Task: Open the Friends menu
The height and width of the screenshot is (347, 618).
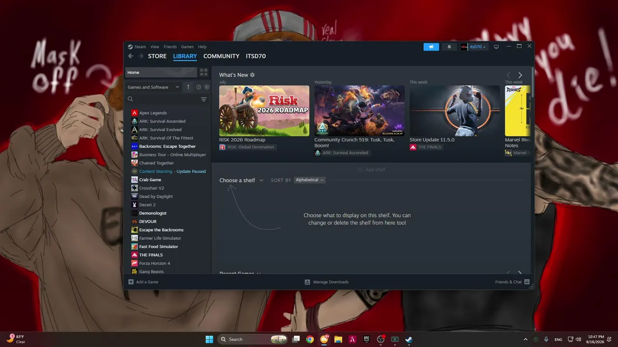Action: 170,47
